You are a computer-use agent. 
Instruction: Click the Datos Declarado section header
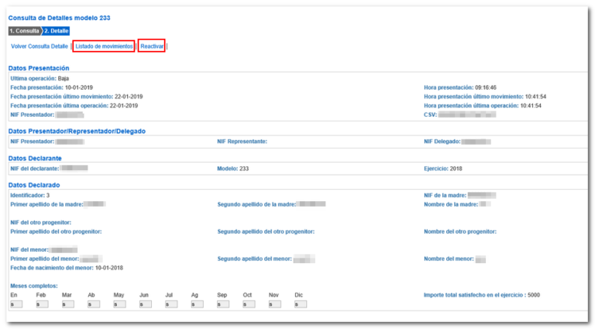coord(34,185)
